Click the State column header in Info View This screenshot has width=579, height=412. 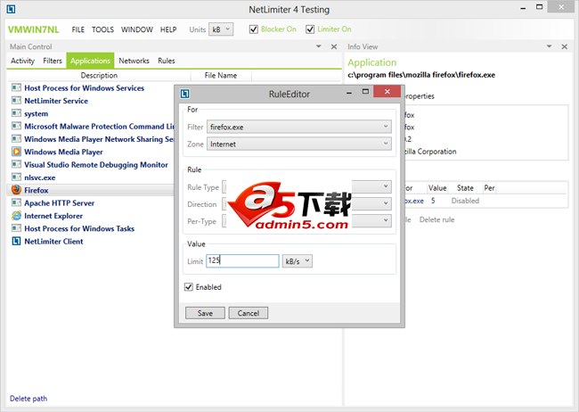click(465, 188)
